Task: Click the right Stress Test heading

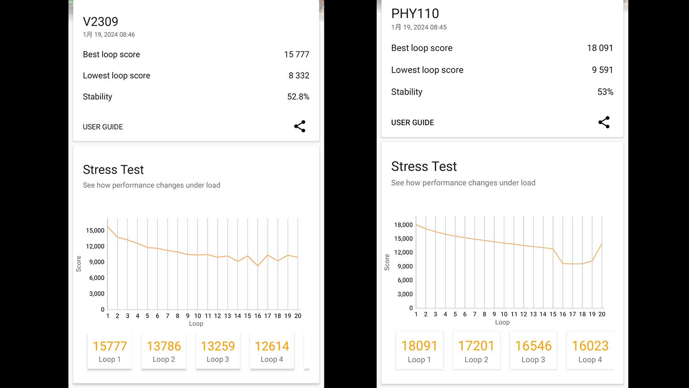Action: 424,166
